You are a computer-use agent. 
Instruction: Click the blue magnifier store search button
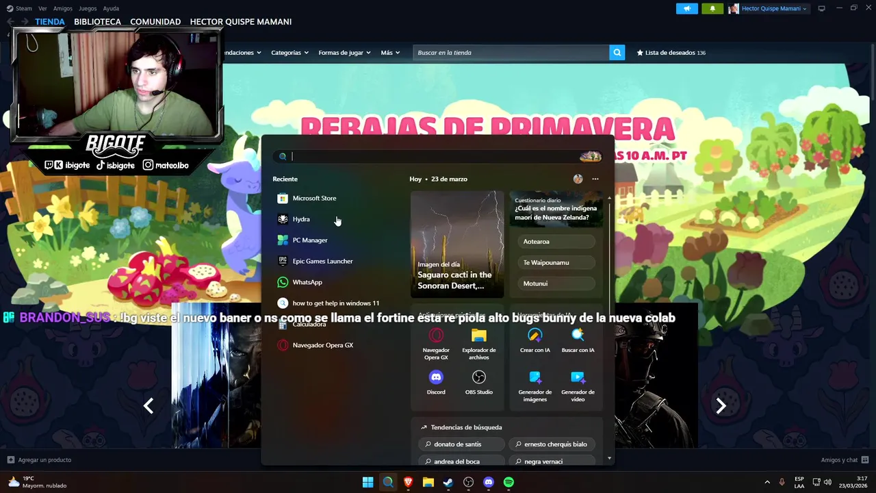(x=617, y=53)
